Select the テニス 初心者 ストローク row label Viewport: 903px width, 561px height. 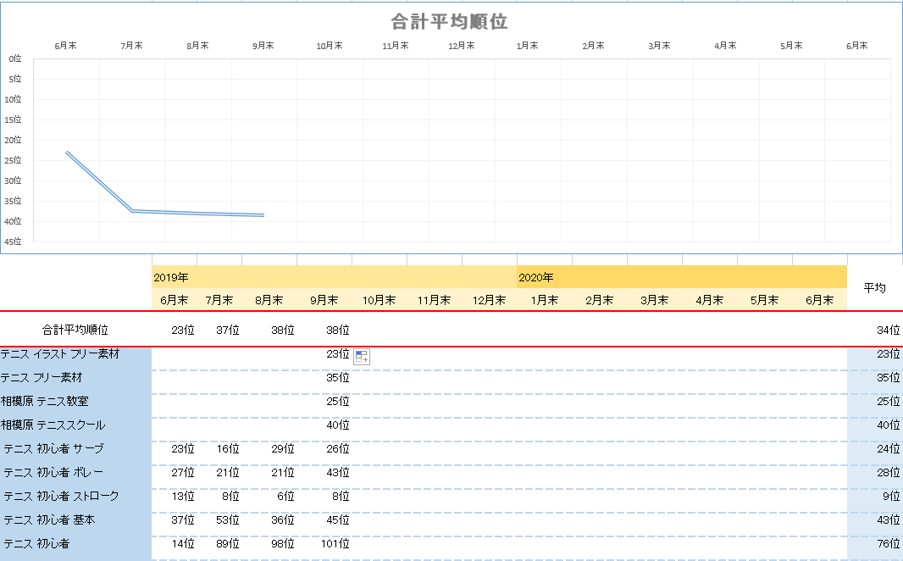click(x=75, y=496)
